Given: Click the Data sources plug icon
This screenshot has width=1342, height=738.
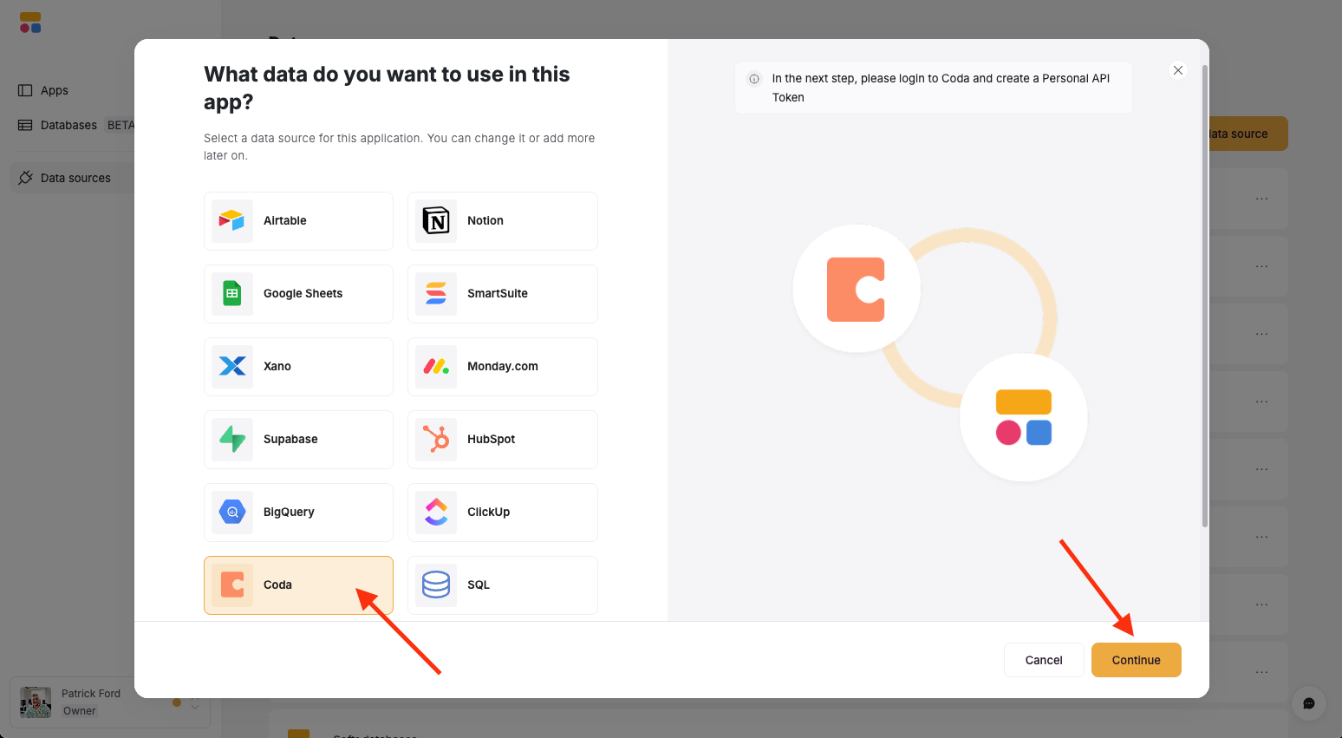Looking at the screenshot, I should pos(25,178).
